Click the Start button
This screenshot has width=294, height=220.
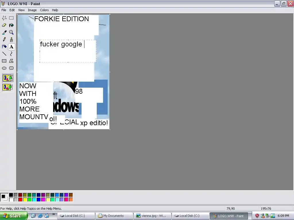click(14, 216)
